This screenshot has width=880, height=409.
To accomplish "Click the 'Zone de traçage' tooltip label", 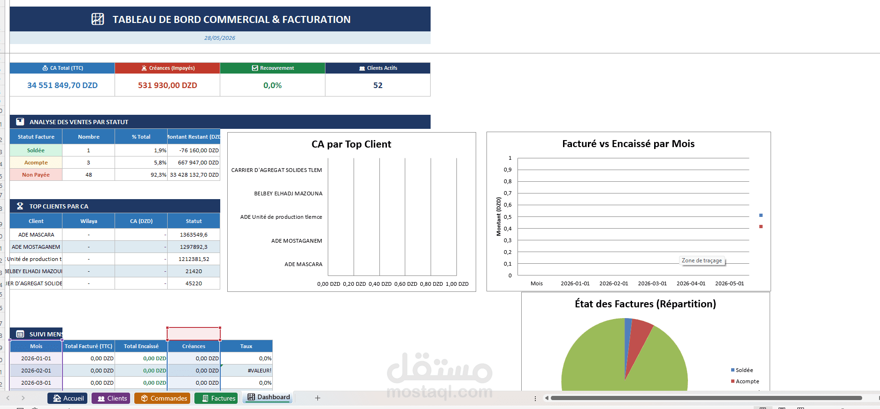I will click(x=702, y=260).
